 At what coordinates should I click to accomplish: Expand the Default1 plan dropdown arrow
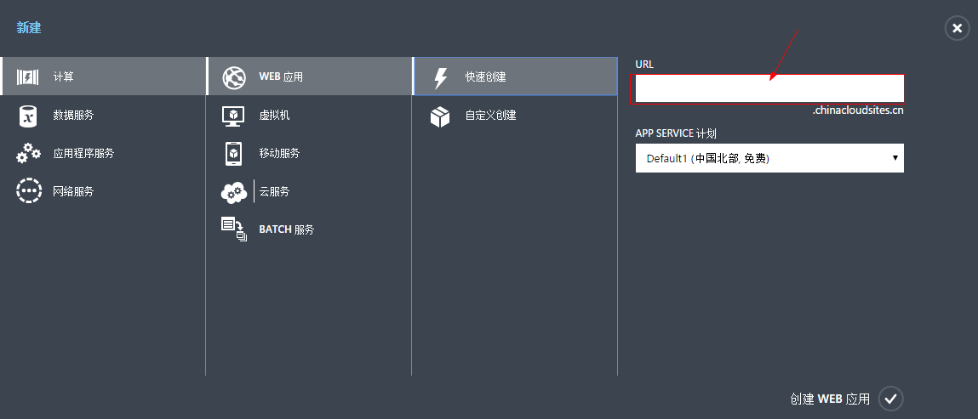[x=895, y=158]
